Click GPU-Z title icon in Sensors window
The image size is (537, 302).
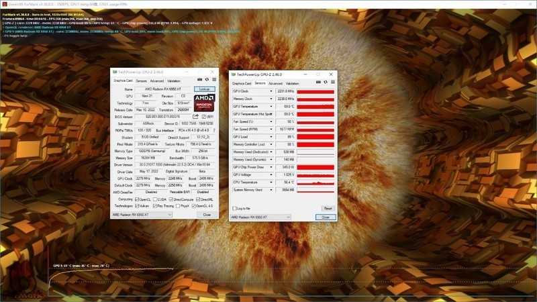pos(234,74)
